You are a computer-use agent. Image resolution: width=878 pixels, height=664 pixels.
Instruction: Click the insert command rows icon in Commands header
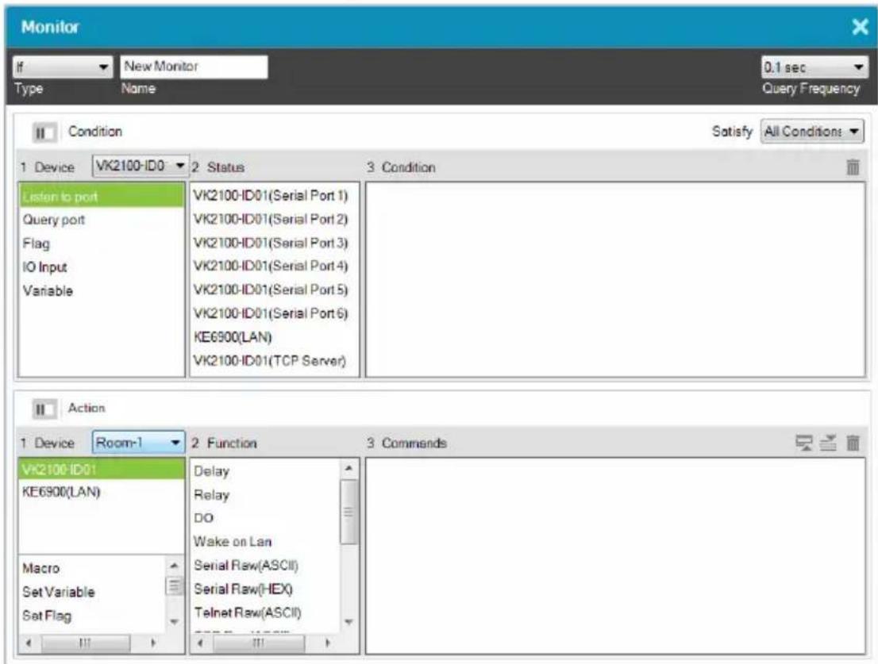[x=828, y=443]
